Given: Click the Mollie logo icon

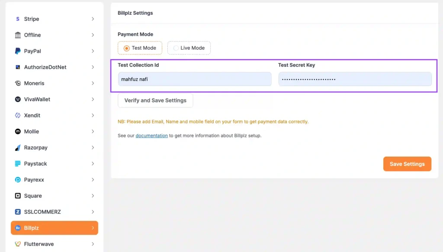Looking at the screenshot, I should [x=18, y=131].
